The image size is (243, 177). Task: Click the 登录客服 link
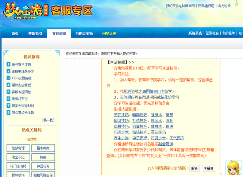click(212, 33)
